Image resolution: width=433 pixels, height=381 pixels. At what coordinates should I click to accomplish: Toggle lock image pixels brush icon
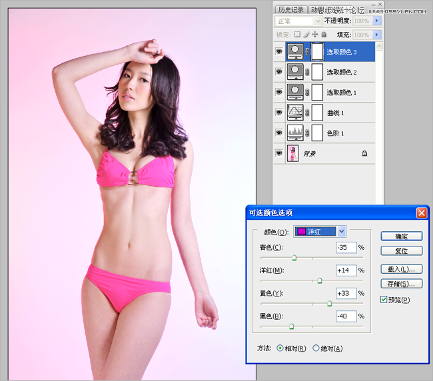pos(306,34)
